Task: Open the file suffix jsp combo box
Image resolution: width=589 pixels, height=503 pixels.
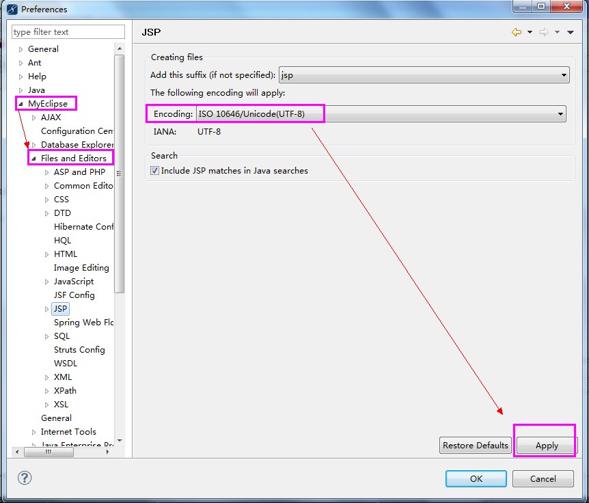Action: point(424,74)
